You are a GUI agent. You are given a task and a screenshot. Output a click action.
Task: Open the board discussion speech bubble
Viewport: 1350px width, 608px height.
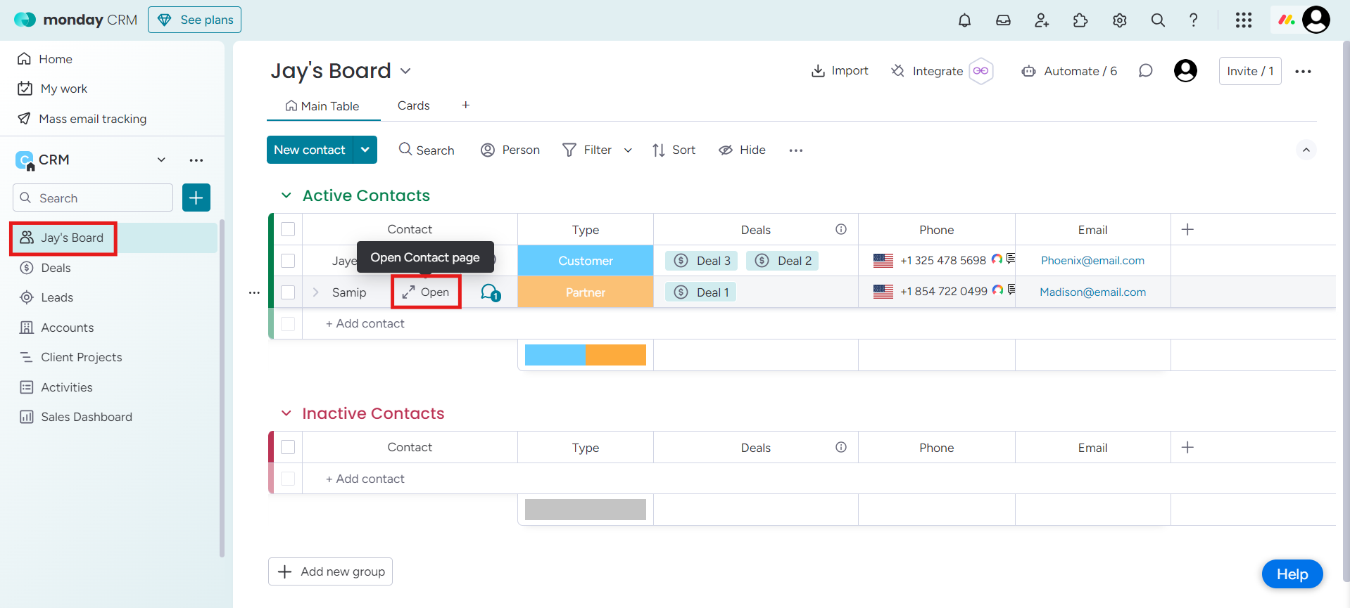pyautogui.click(x=1146, y=71)
